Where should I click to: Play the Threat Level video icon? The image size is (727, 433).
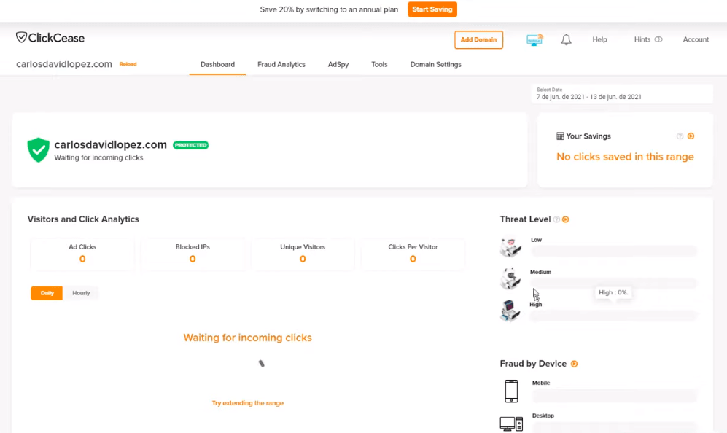[566, 219]
